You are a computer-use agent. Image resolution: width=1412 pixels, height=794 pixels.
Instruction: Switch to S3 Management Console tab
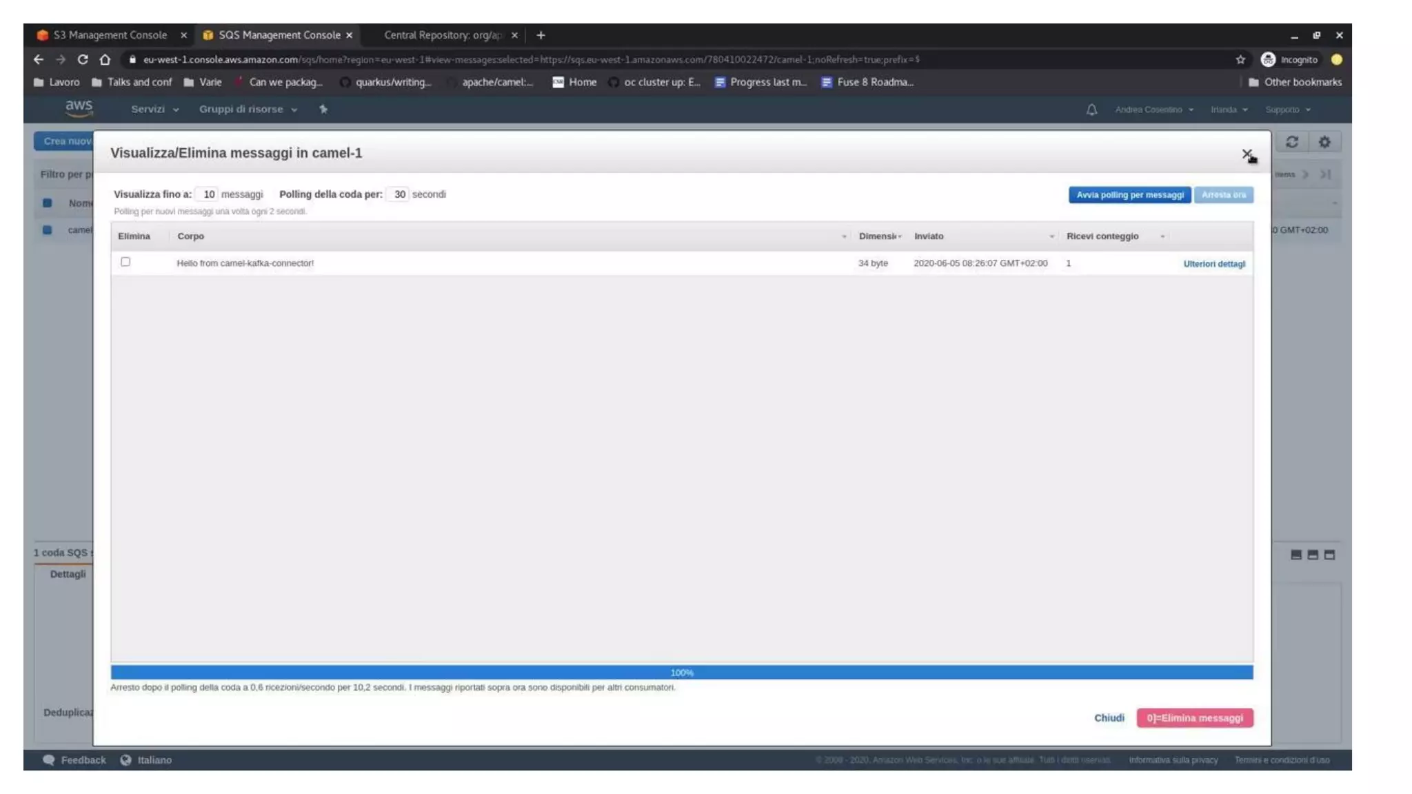click(x=110, y=35)
